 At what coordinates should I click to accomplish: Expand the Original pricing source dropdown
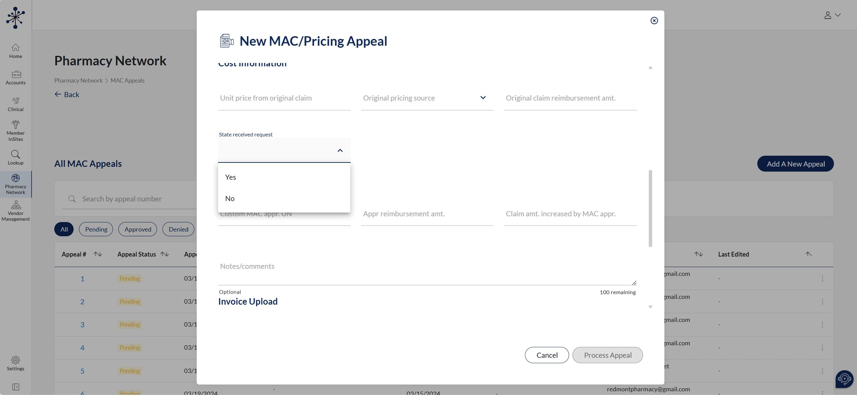(483, 98)
